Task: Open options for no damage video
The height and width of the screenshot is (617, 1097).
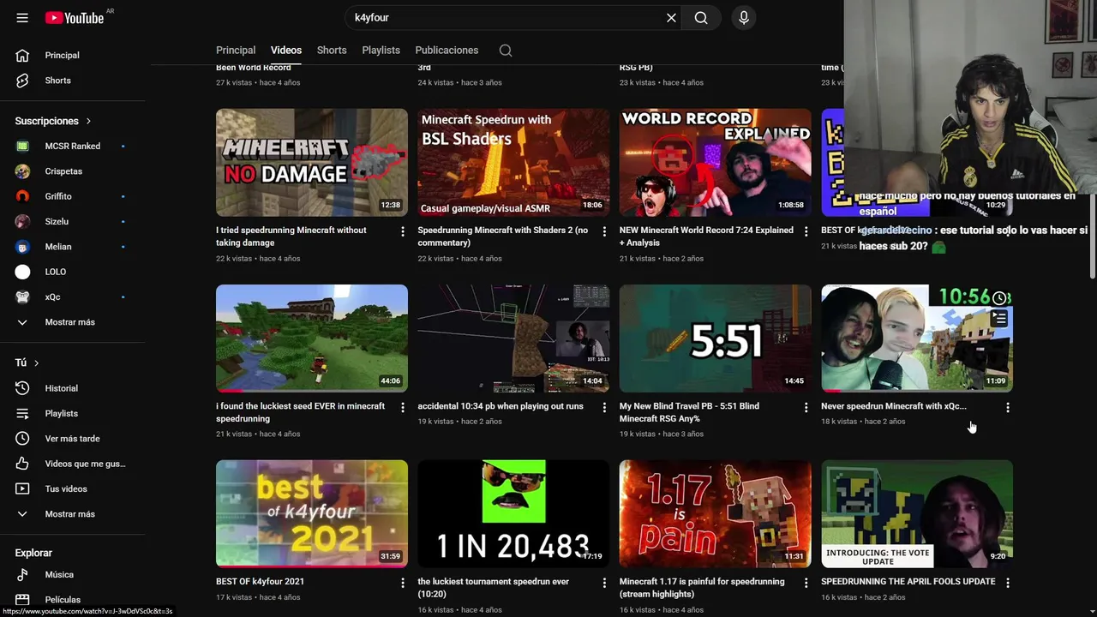Action: click(403, 231)
